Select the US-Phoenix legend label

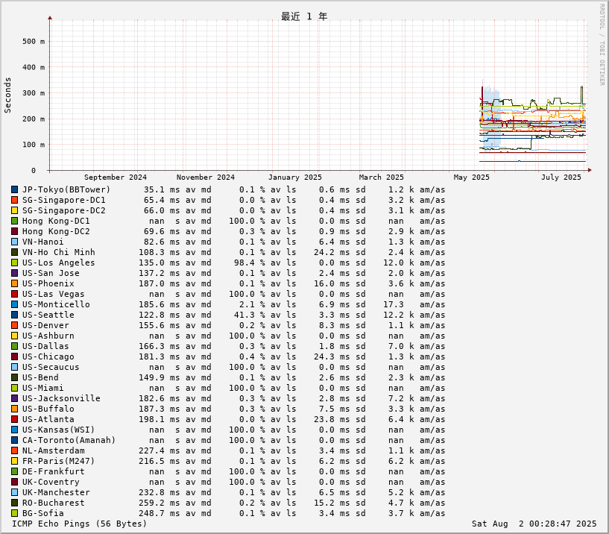[x=48, y=283]
